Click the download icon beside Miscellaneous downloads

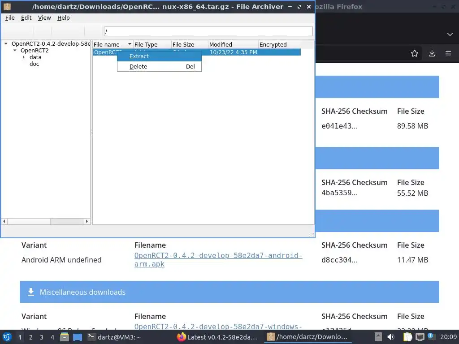coord(31,292)
